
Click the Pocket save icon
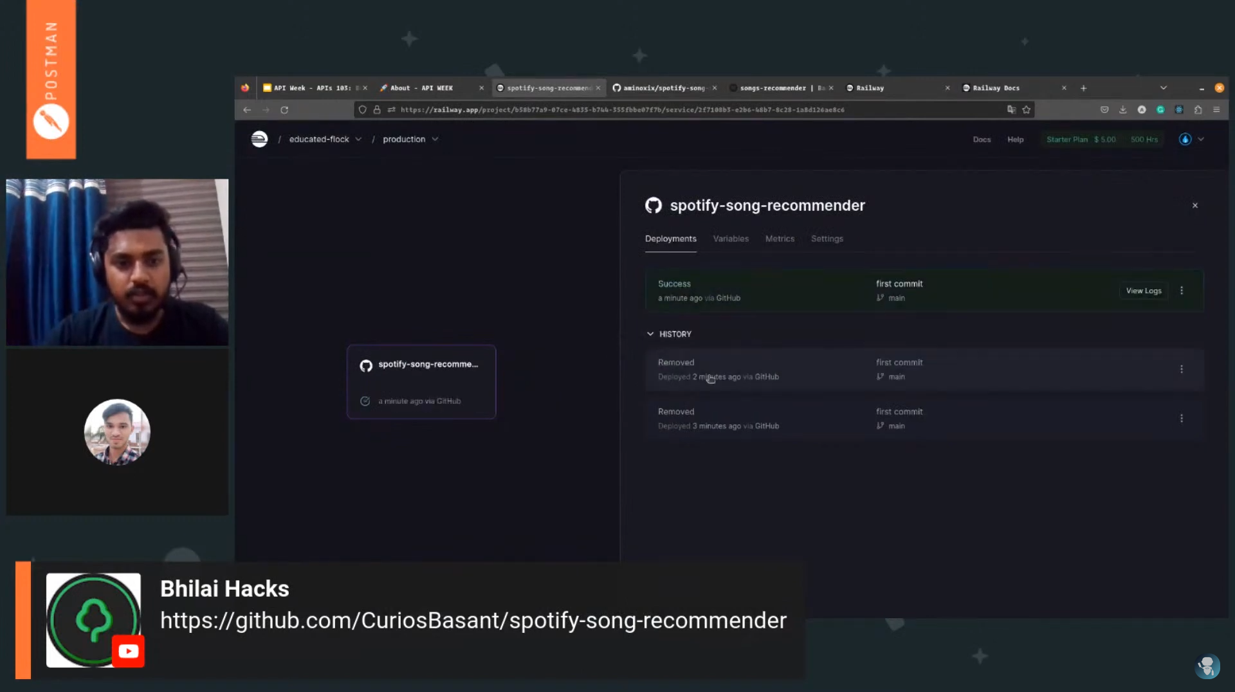point(1104,110)
